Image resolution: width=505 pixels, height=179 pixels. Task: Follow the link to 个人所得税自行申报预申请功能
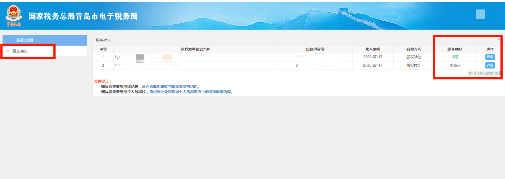[x=191, y=92]
